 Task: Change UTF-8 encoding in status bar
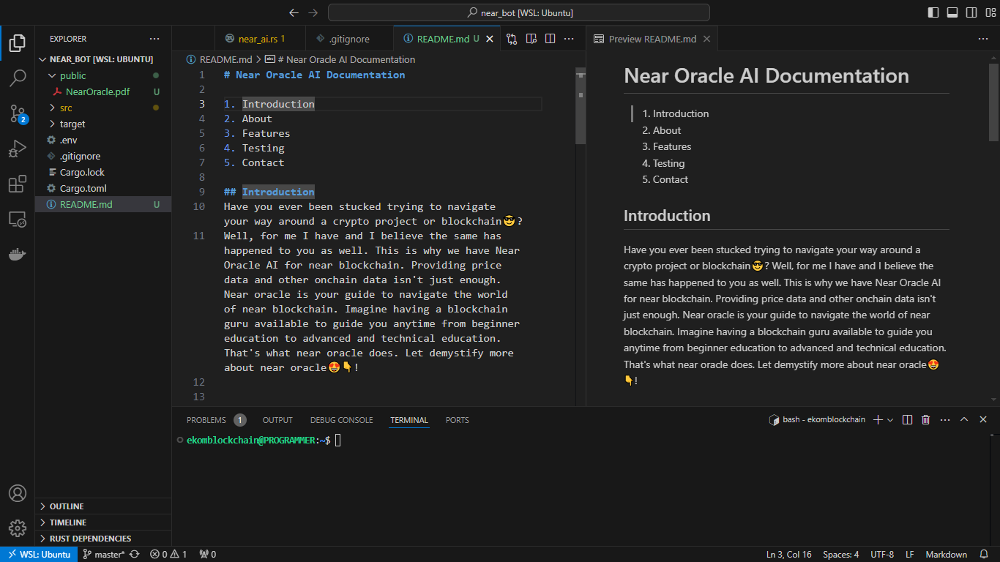(882, 554)
